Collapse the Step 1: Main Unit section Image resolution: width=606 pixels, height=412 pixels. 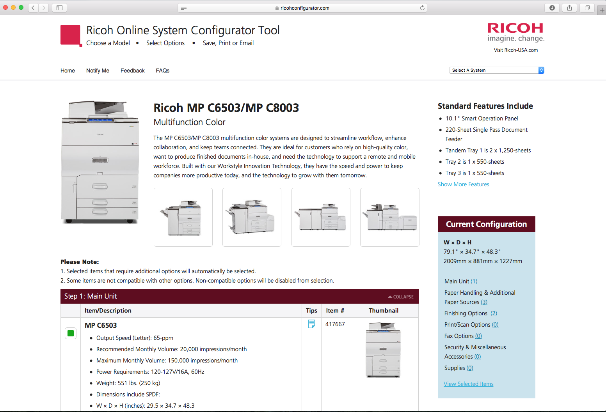(401, 297)
